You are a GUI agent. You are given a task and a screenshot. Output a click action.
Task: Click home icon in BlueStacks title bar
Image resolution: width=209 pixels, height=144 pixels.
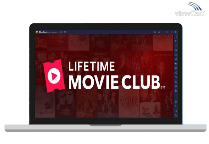tap(61, 32)
